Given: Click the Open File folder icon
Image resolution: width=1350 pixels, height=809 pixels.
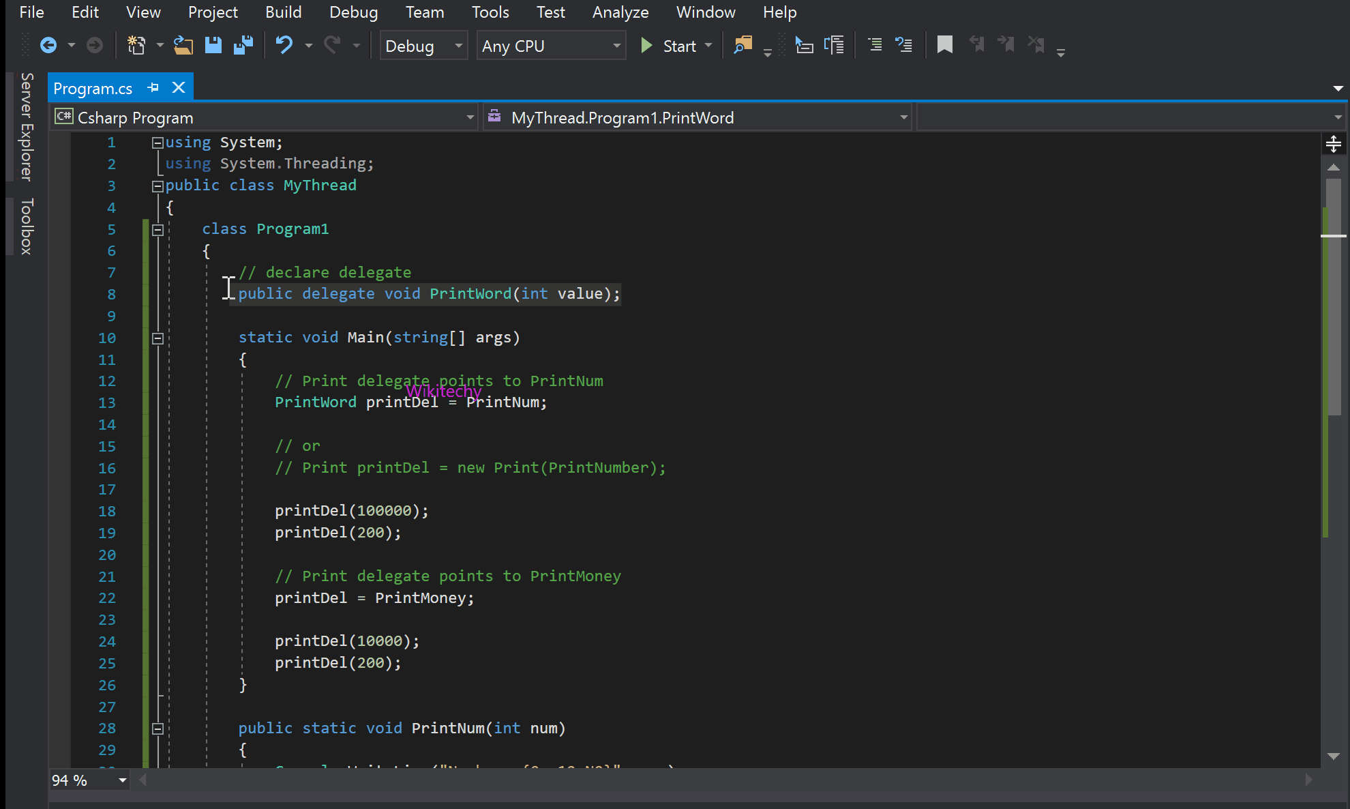Looking at the screenshot, I should [183, 46].
